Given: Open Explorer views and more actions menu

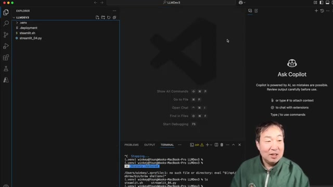Looking at the screenshot, I should point(114,11).
